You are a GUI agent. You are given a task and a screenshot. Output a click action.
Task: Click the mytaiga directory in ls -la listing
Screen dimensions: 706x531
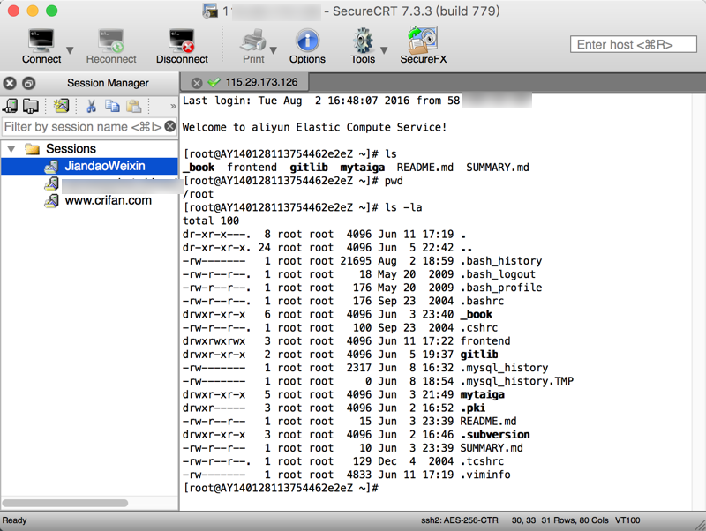pos(482,394)
